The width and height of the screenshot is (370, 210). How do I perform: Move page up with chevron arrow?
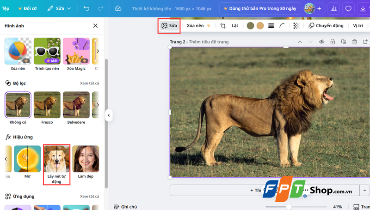300,42
